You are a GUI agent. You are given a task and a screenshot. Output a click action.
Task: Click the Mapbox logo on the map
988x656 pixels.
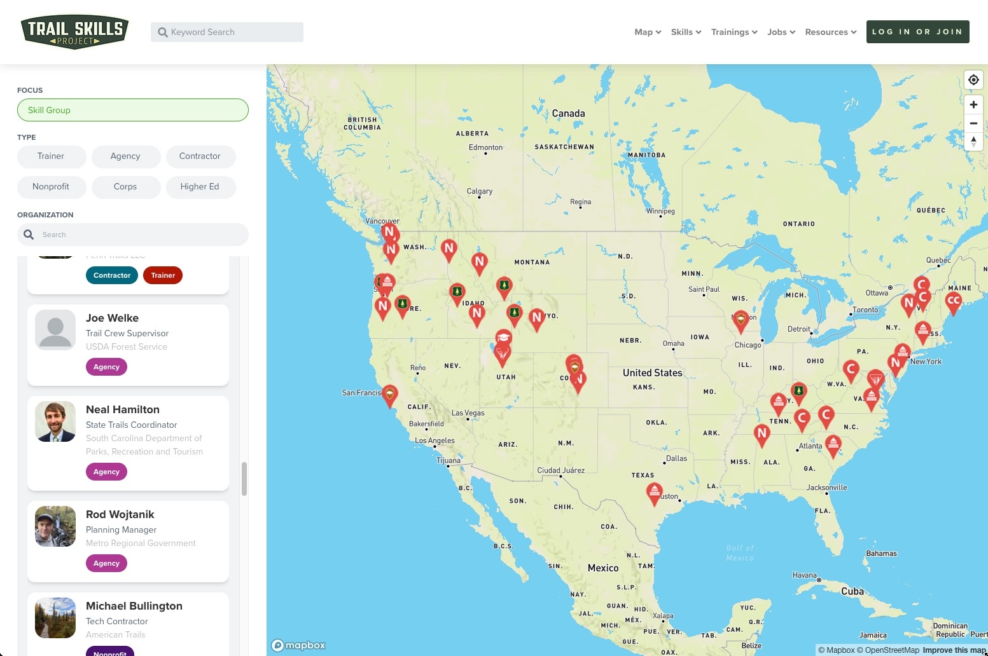tap(299, 645)
